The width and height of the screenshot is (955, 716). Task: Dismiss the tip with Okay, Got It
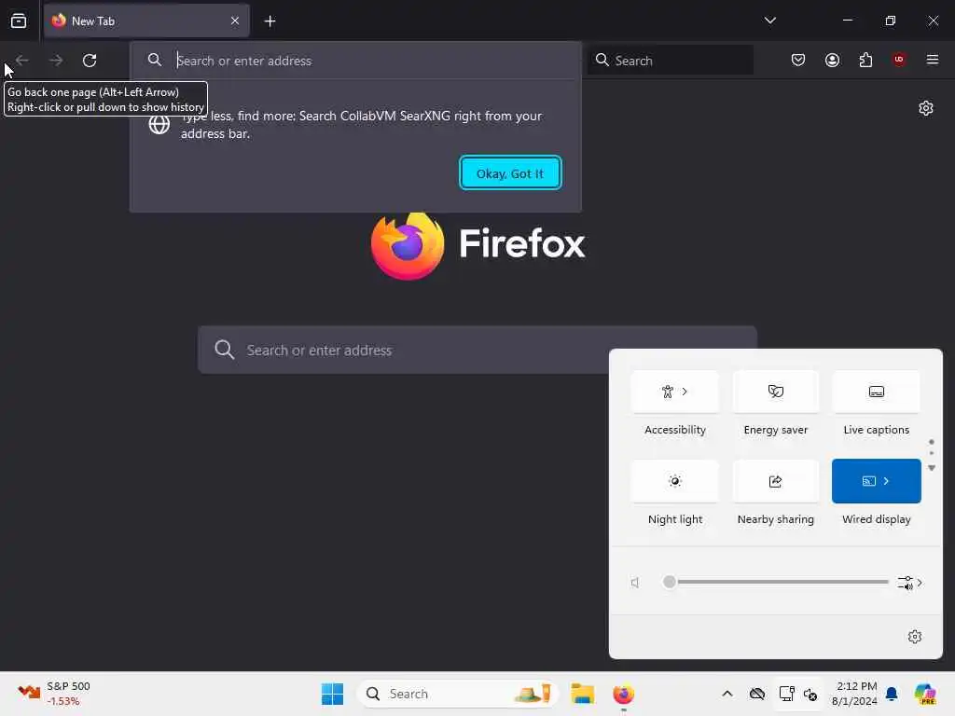(x=510, y=173)
